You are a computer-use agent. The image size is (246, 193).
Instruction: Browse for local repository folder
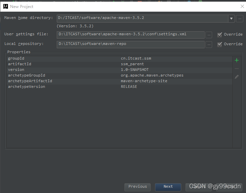tap(209, 45)
